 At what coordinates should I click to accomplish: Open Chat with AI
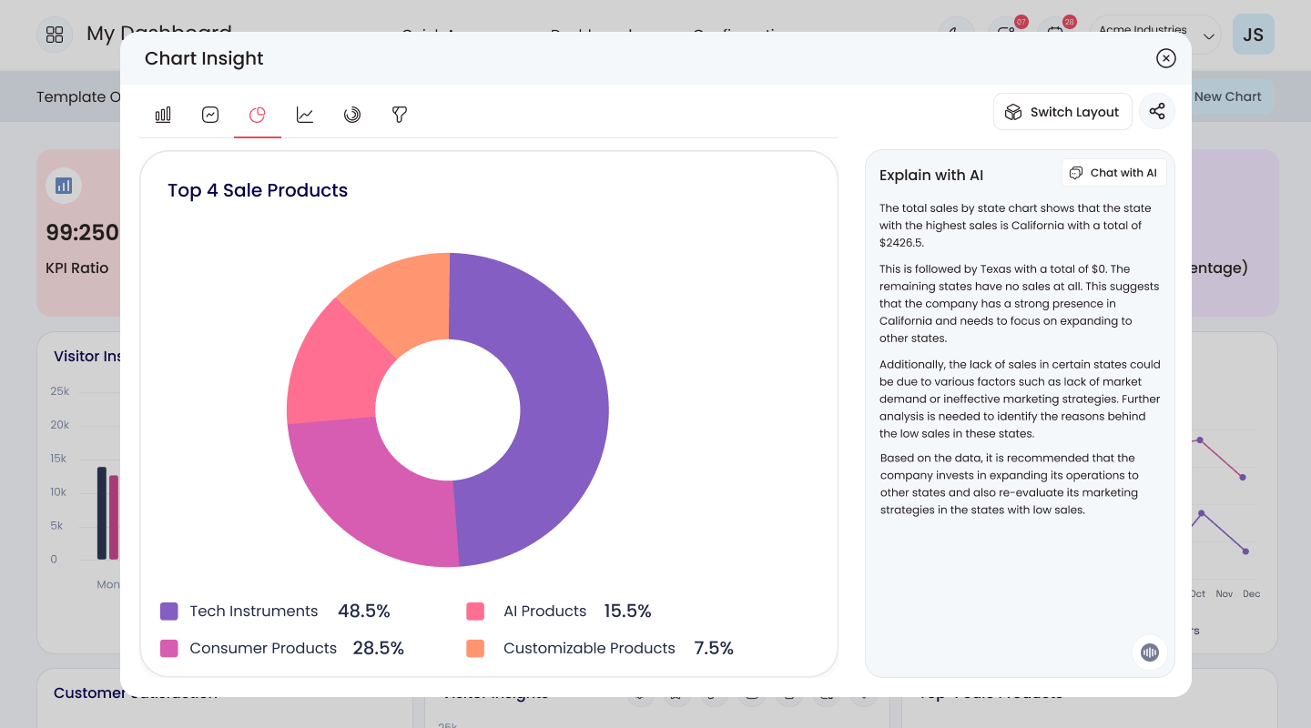(1113, 173)
